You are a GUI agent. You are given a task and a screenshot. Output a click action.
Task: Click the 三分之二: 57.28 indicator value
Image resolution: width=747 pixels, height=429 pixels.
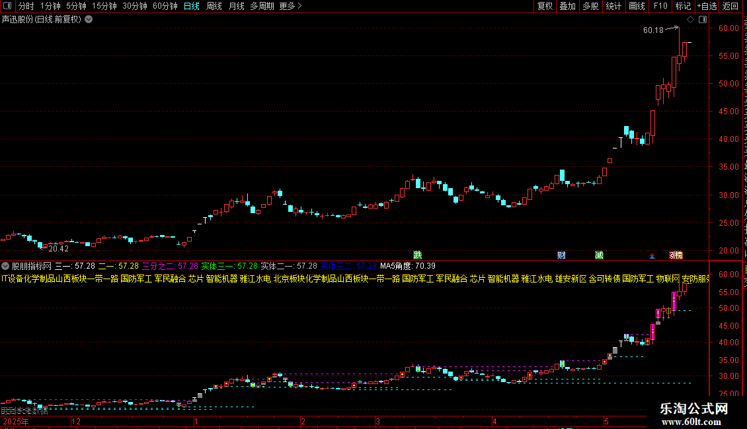click(x=170, y=266)
